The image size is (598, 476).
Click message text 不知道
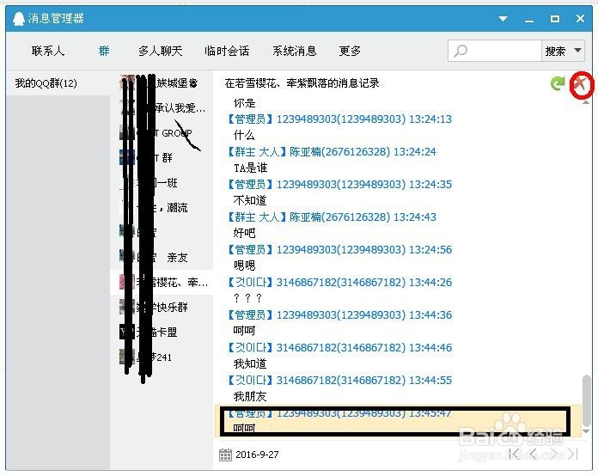(250, 200)
